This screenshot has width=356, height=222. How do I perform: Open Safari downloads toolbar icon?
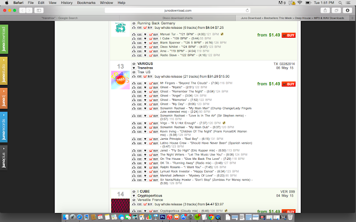point(347,11)
